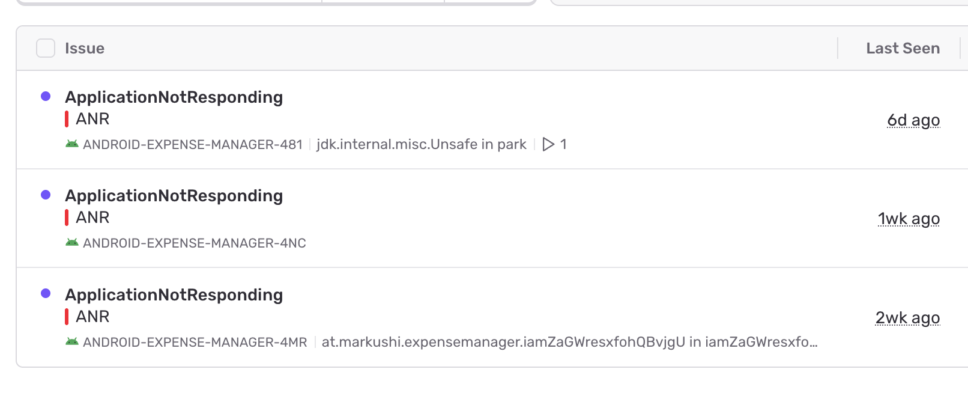968x399 pixels.
Task: Click Android icon next to ANDROID-EXPENSE-MANAGER-4NC
Action: tap(72, 243)
